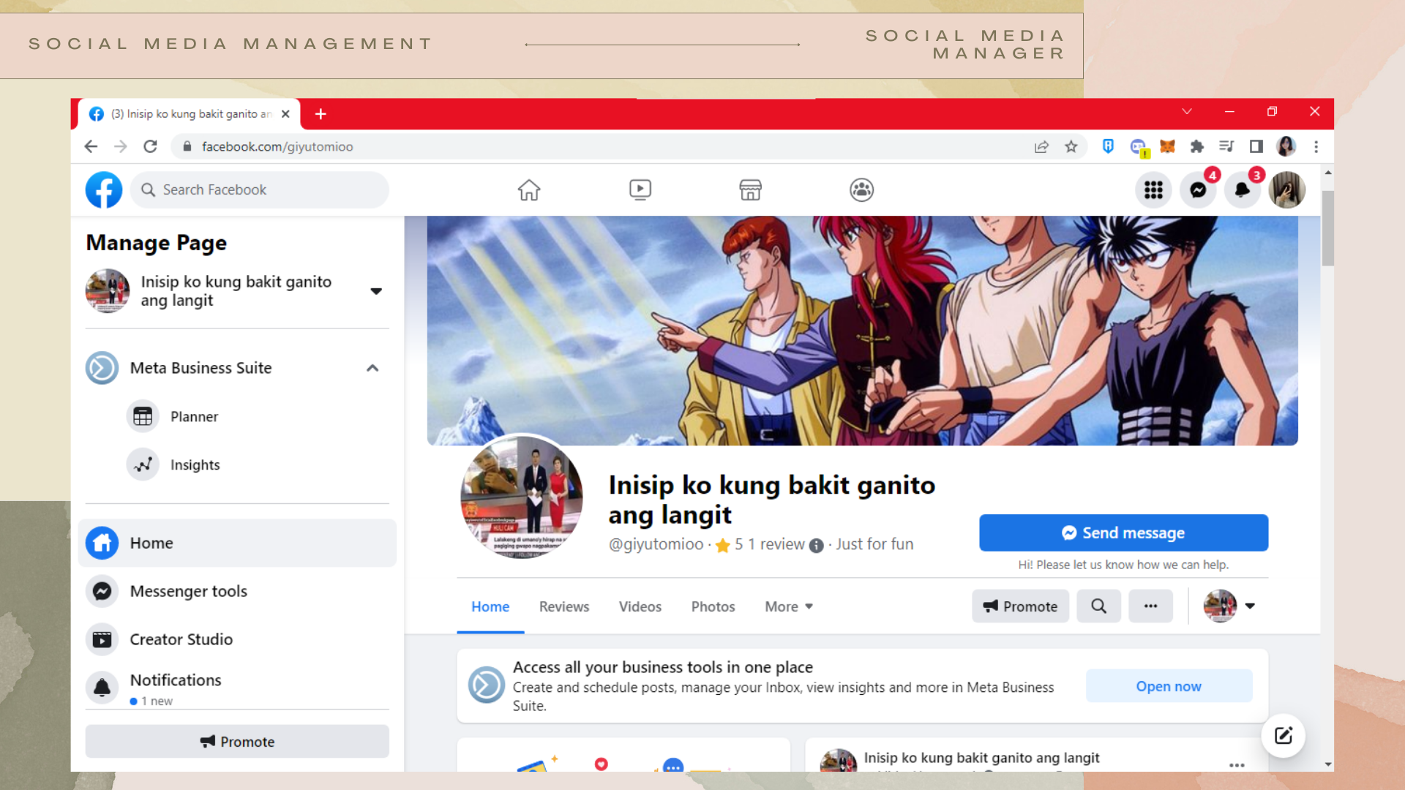Open the More dropdown in page tabs

789,606
